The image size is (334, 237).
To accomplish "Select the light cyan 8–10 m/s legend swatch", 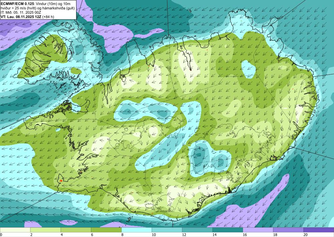I will (x=137, y=230).
